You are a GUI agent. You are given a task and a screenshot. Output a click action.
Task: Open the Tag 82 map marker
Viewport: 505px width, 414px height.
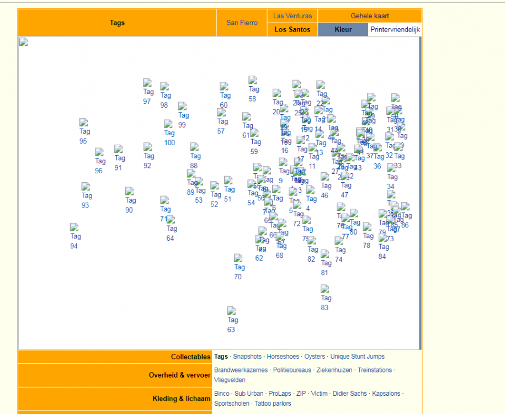pyautogui.click(x=312, y=250)
